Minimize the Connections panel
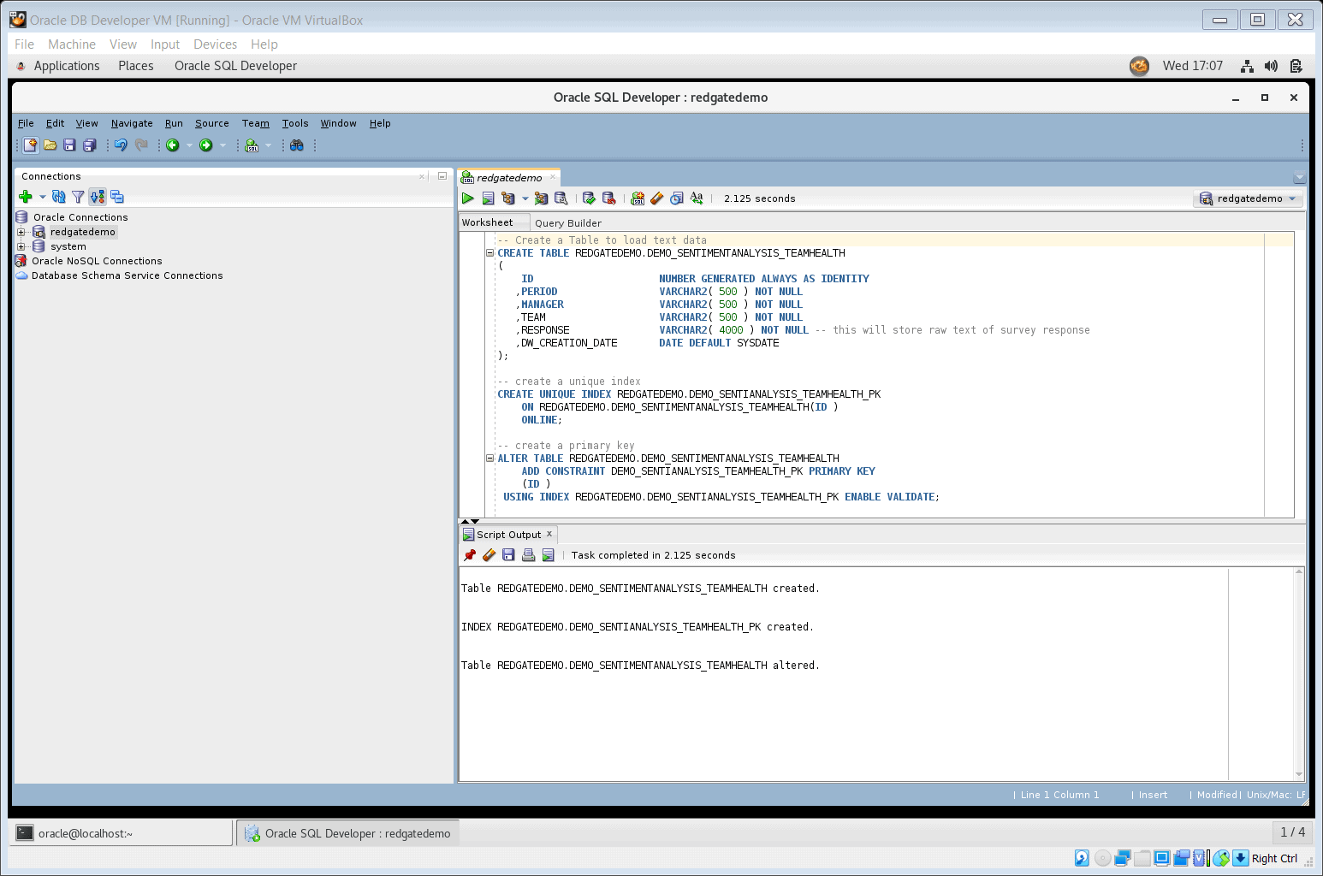Viewport: 1323px width, 876px height. [x=442, y=176]
